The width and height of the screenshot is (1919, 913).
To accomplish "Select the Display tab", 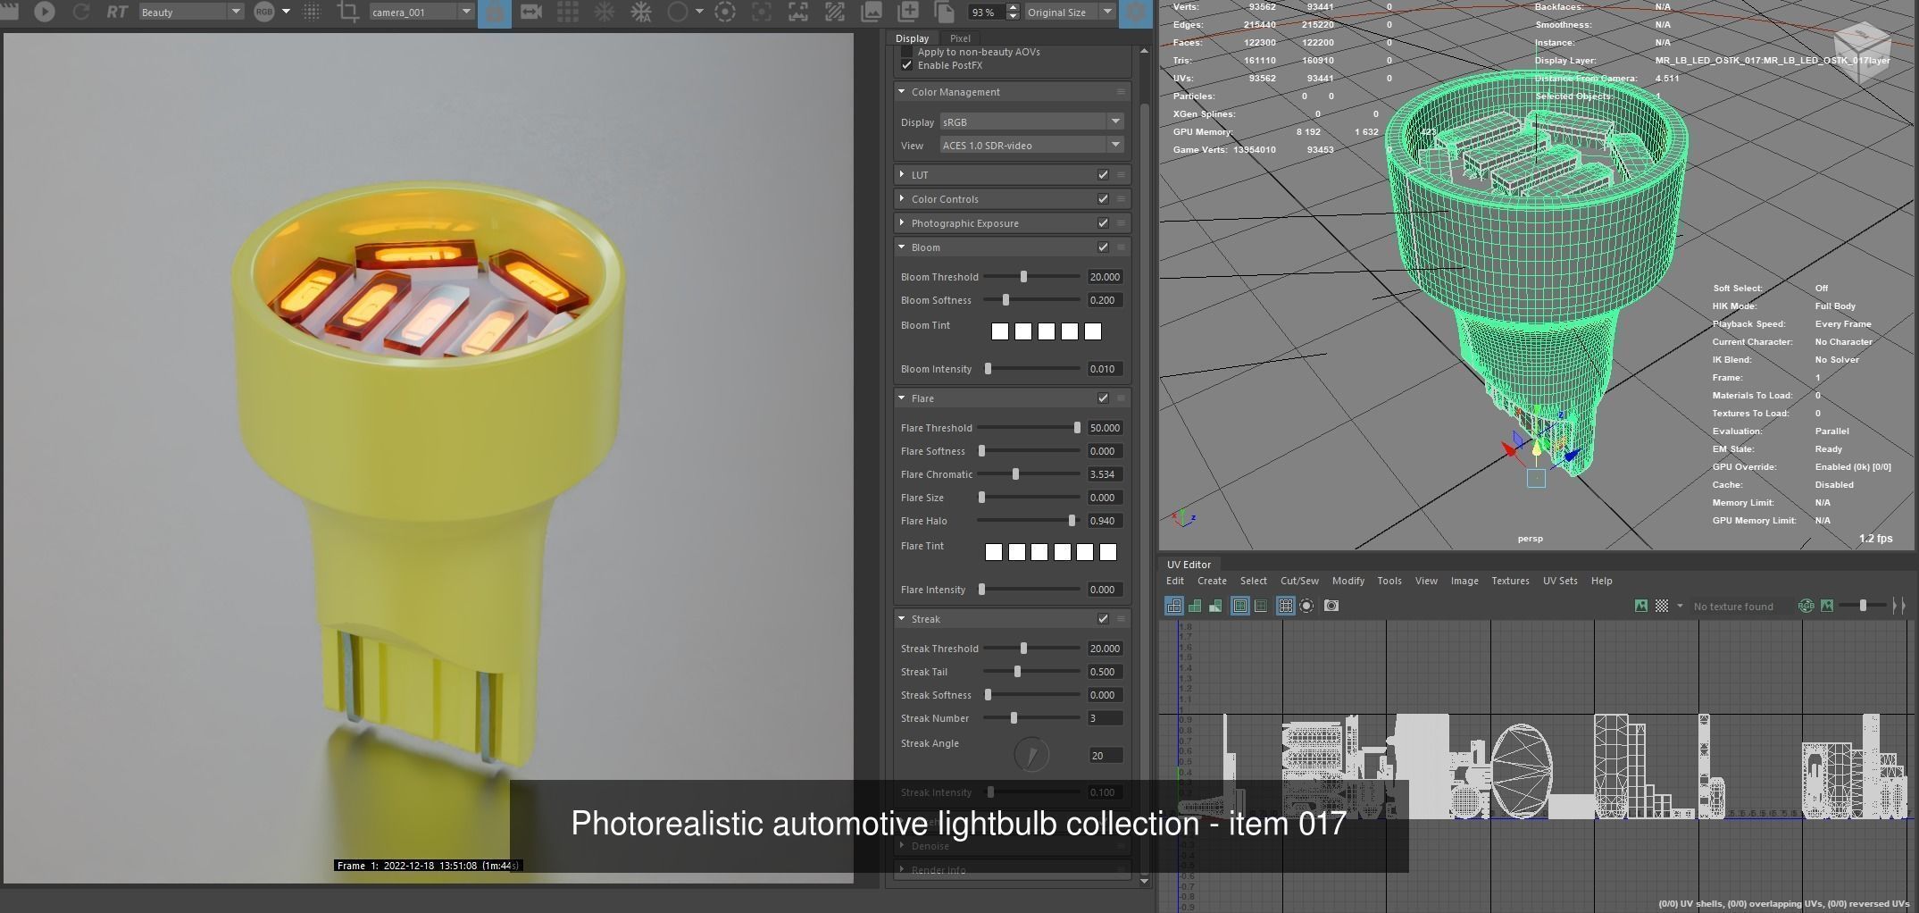I will (x=912, y=38).
